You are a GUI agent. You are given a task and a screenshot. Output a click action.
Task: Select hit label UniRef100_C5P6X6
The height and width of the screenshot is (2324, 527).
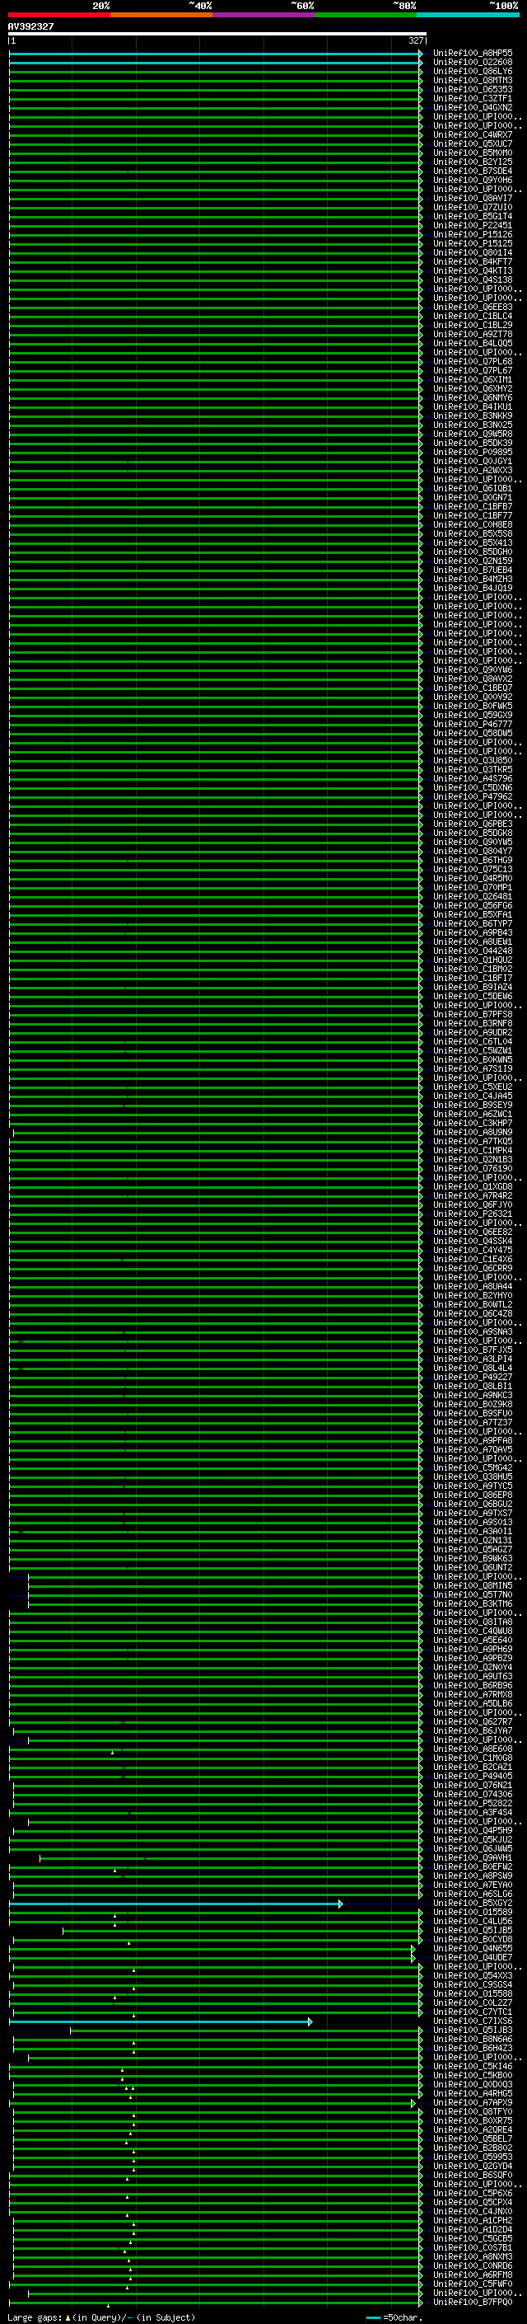click(473, 2192)
